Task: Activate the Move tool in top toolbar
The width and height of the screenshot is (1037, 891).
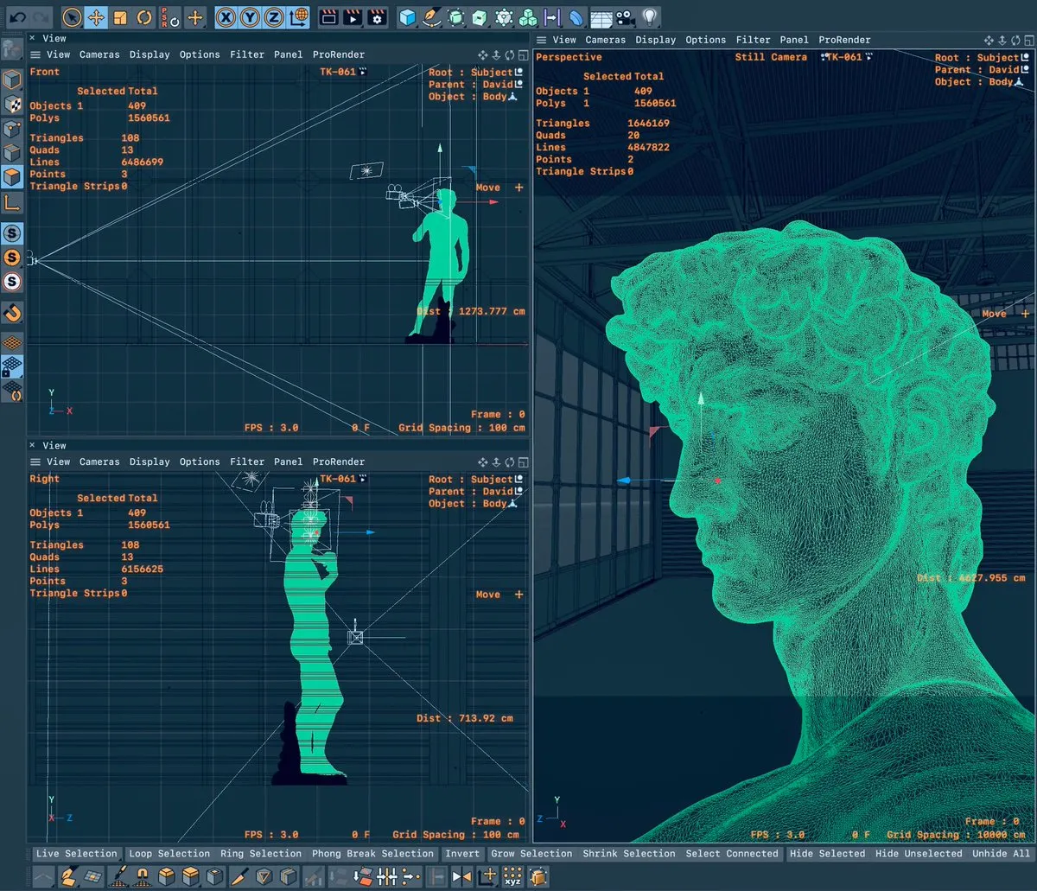Action: pyautogui.click(x=97, y=16)
